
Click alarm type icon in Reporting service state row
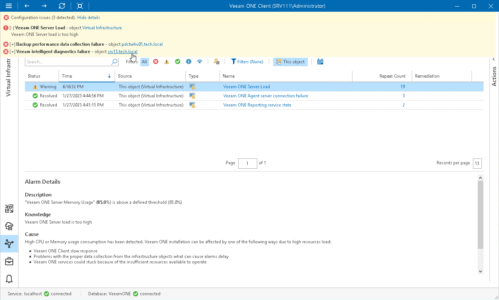(192, 105)
